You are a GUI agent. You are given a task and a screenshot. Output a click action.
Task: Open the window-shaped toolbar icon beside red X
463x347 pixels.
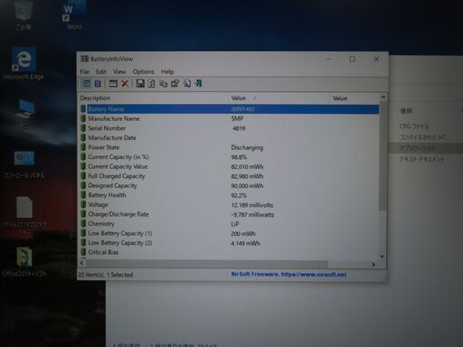[113, 83]
